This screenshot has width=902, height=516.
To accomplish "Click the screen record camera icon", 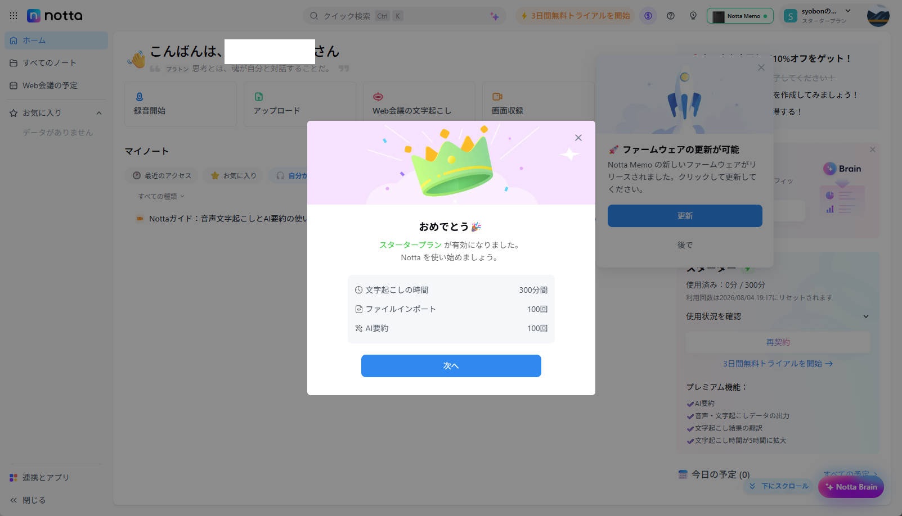I will [x=497, y=97].
